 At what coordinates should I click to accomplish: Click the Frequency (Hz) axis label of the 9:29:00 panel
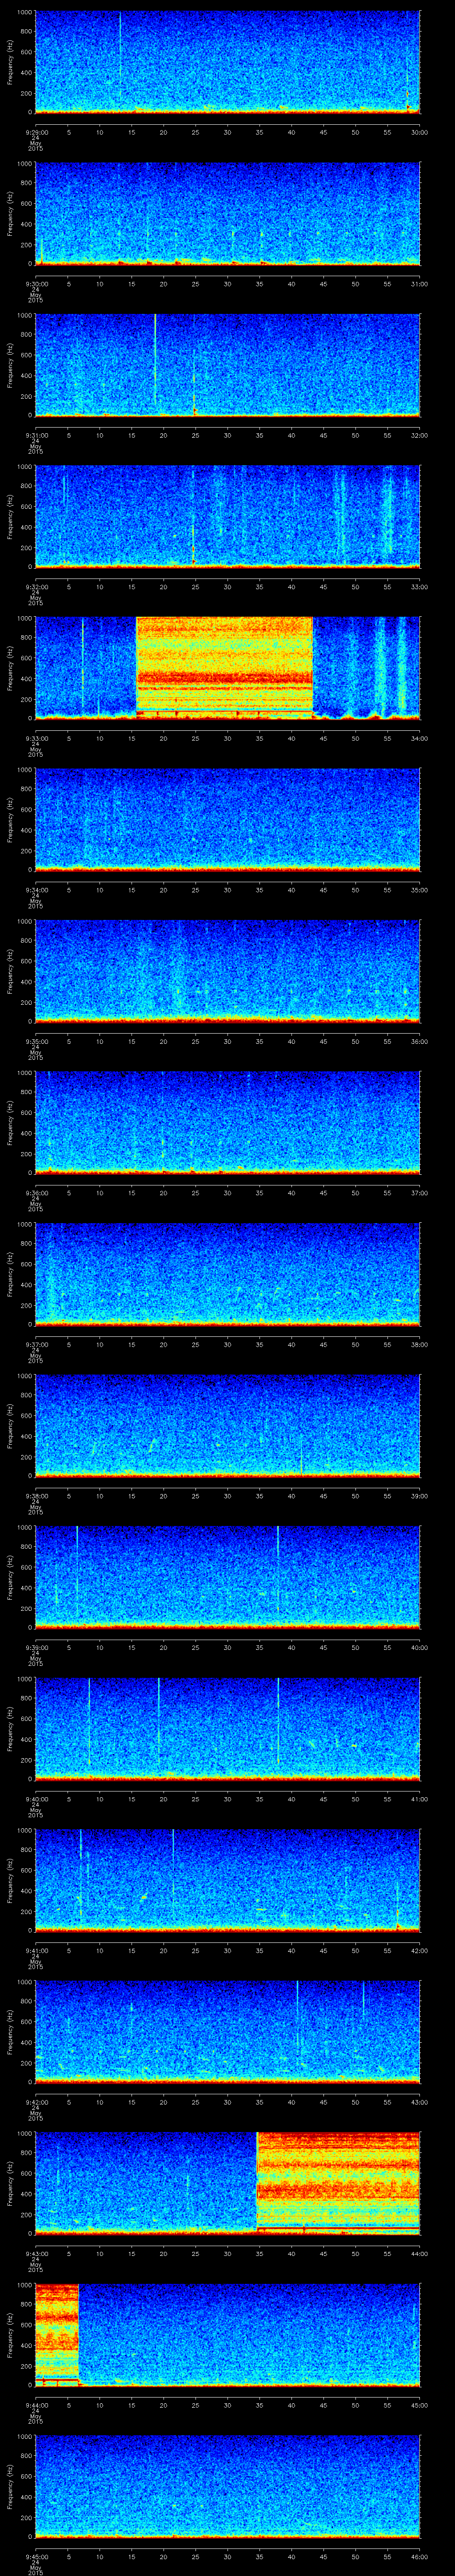click(10, 62)
